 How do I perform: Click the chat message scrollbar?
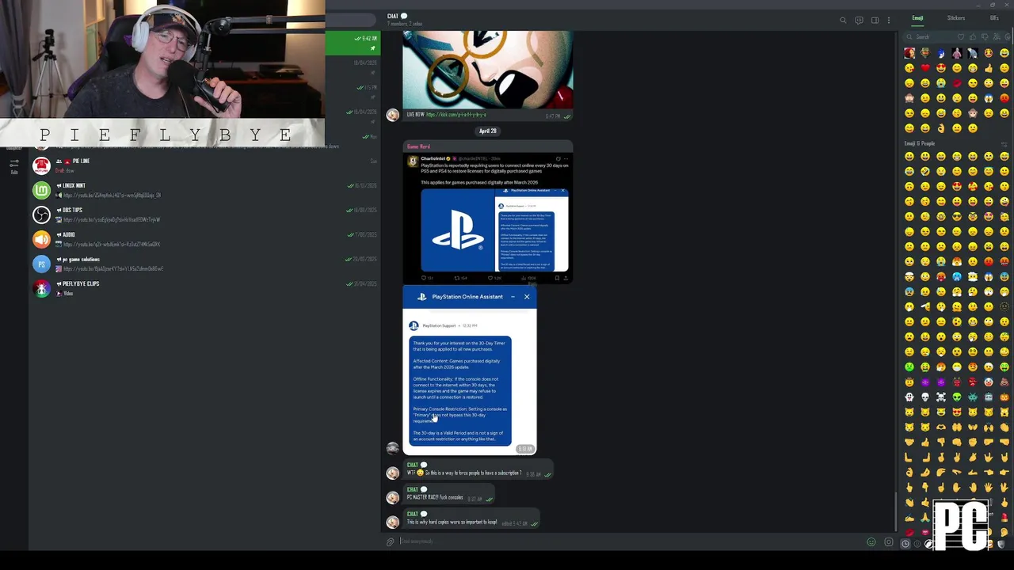click(x=896, y=511)
